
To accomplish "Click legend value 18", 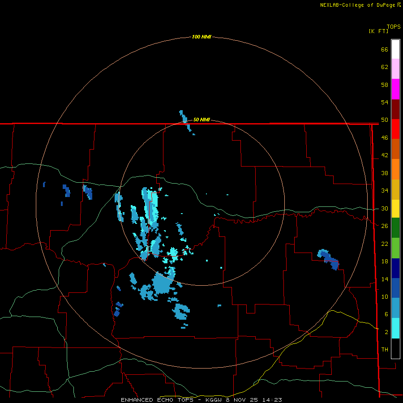I will pyautogui.click(x=385, y=262).
